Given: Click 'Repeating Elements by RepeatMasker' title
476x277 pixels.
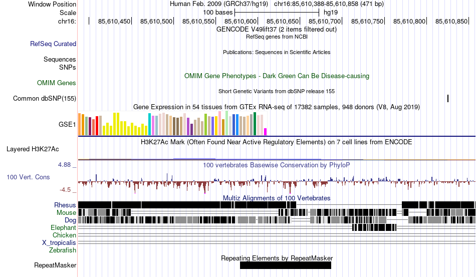Looking at the screenshot, I should point(277,258).
